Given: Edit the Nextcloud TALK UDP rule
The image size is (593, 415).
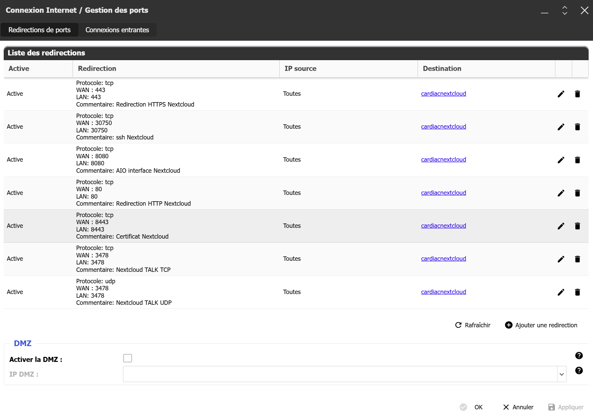Looking at the screenshot, I should (x=561, y=292).
